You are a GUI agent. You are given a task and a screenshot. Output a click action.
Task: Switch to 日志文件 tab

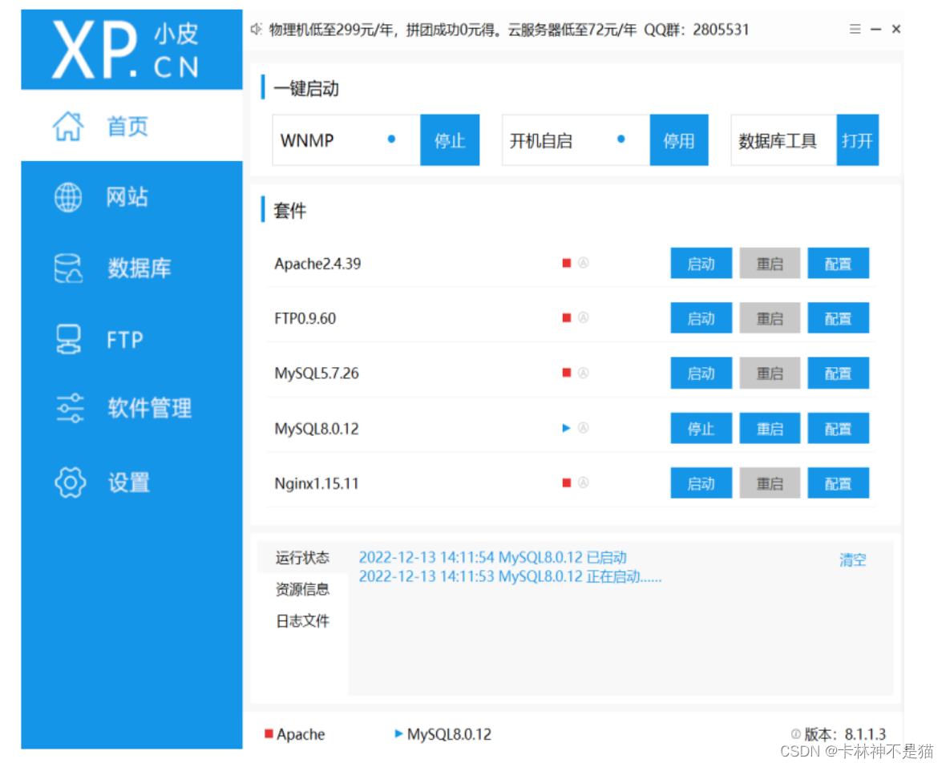302,620
